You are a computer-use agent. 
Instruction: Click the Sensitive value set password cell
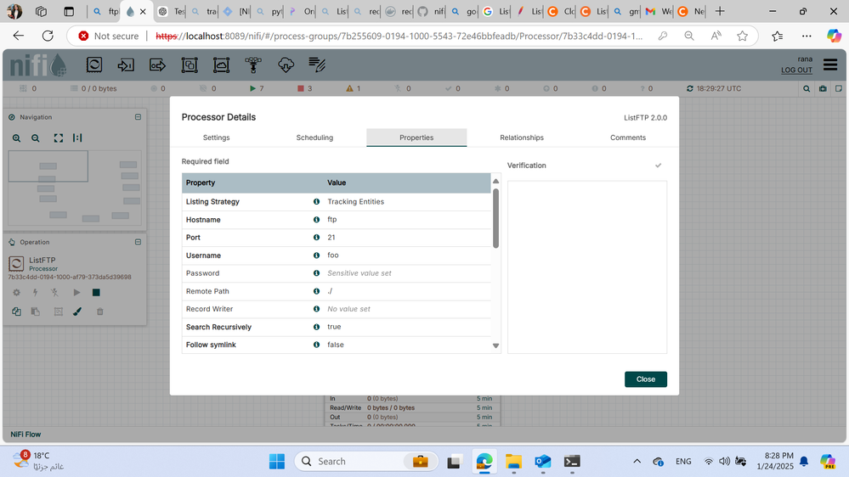click(359, 273)
